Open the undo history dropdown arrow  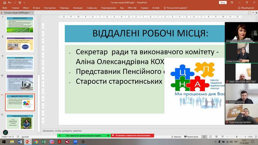(12, 3)
